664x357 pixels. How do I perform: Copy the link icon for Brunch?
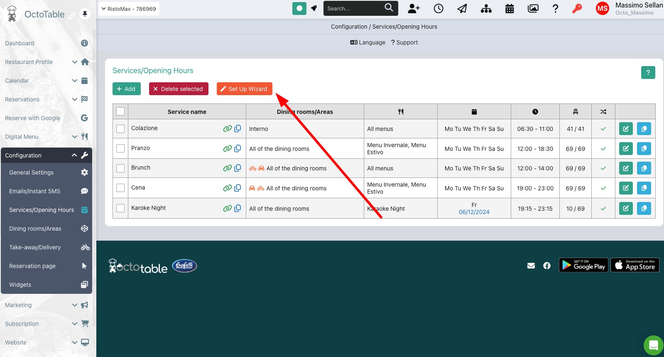[x=238, y=168]
